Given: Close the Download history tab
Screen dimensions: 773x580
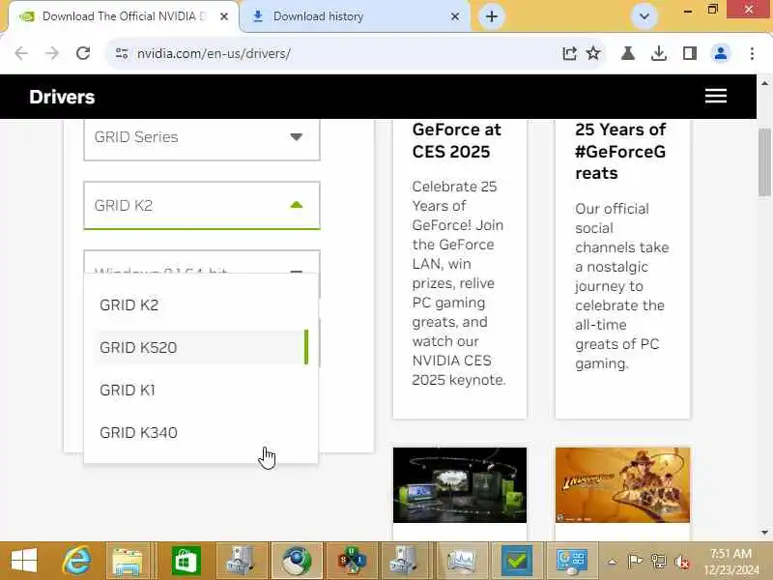Looking at the screenshot, I should pos(455,16).
